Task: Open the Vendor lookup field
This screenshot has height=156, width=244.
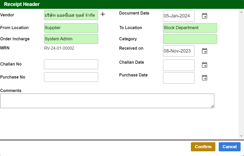Action: [x=71, y=15]
